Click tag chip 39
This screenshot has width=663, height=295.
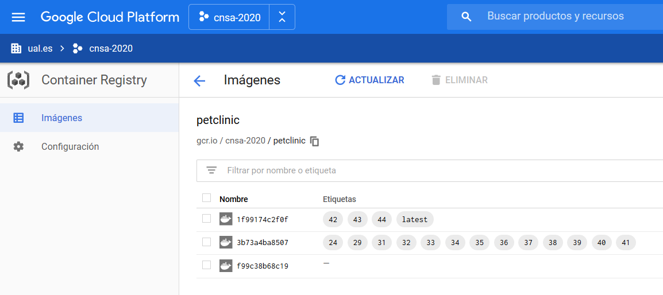pyautogui.click(x=577, y=243)
